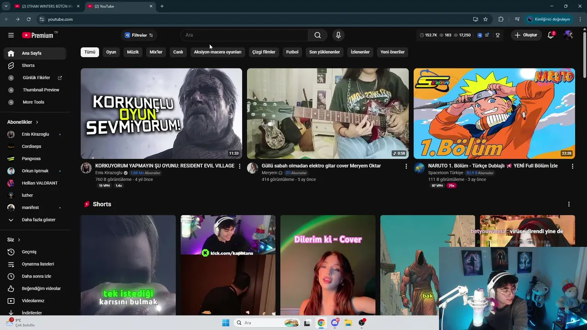
Task: Expand the Abonelikler section chevron
Action: click(x=37, y=122)
